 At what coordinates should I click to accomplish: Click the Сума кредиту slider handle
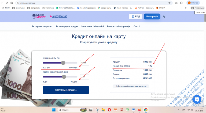pyautogui.click(x=63, y=63)
